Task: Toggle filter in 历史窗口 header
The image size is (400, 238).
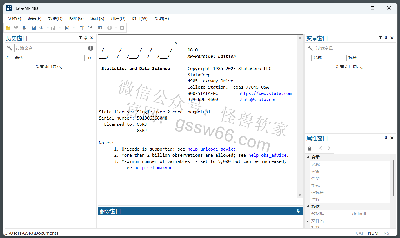Action: pos(80,38)
